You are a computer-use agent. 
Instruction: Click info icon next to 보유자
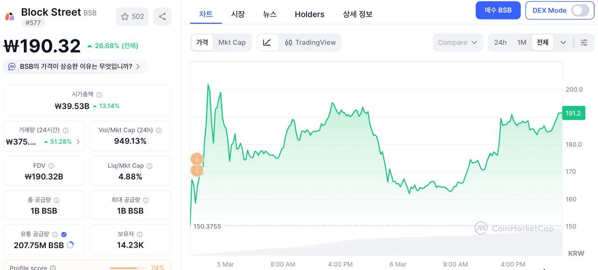coord(140,234)
